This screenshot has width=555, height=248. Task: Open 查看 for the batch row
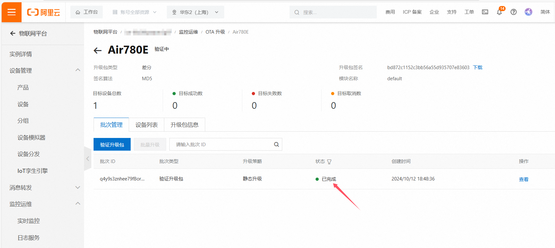coord(524,179)
